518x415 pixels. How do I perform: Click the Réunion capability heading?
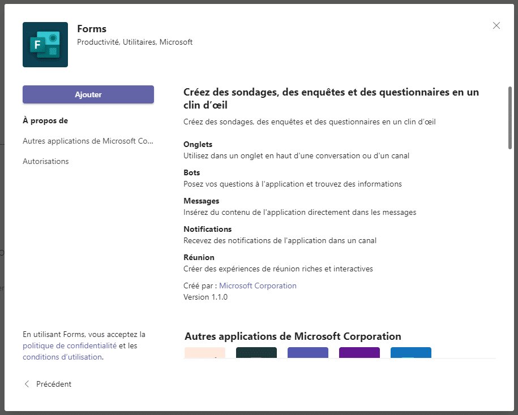pyautogui.click(x=199, y=257)
